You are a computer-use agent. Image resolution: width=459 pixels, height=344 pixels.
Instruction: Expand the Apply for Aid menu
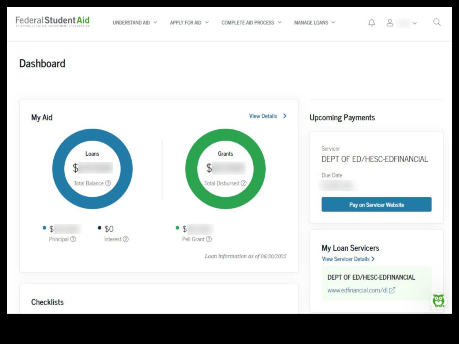189,23
